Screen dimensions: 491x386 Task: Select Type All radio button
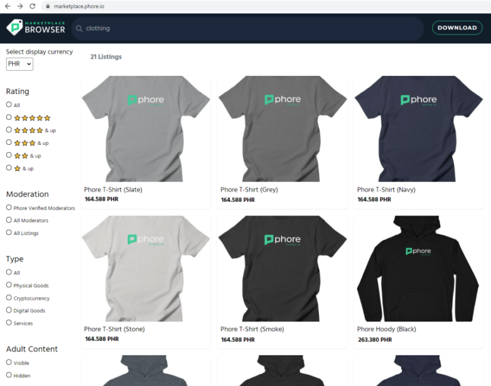9,272
